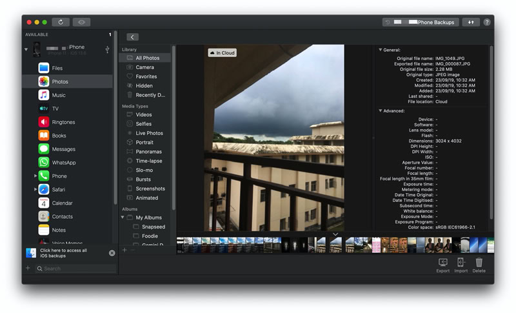The image size is (516, 313).
Task: Filter by Videos media type
Action: 144,114
